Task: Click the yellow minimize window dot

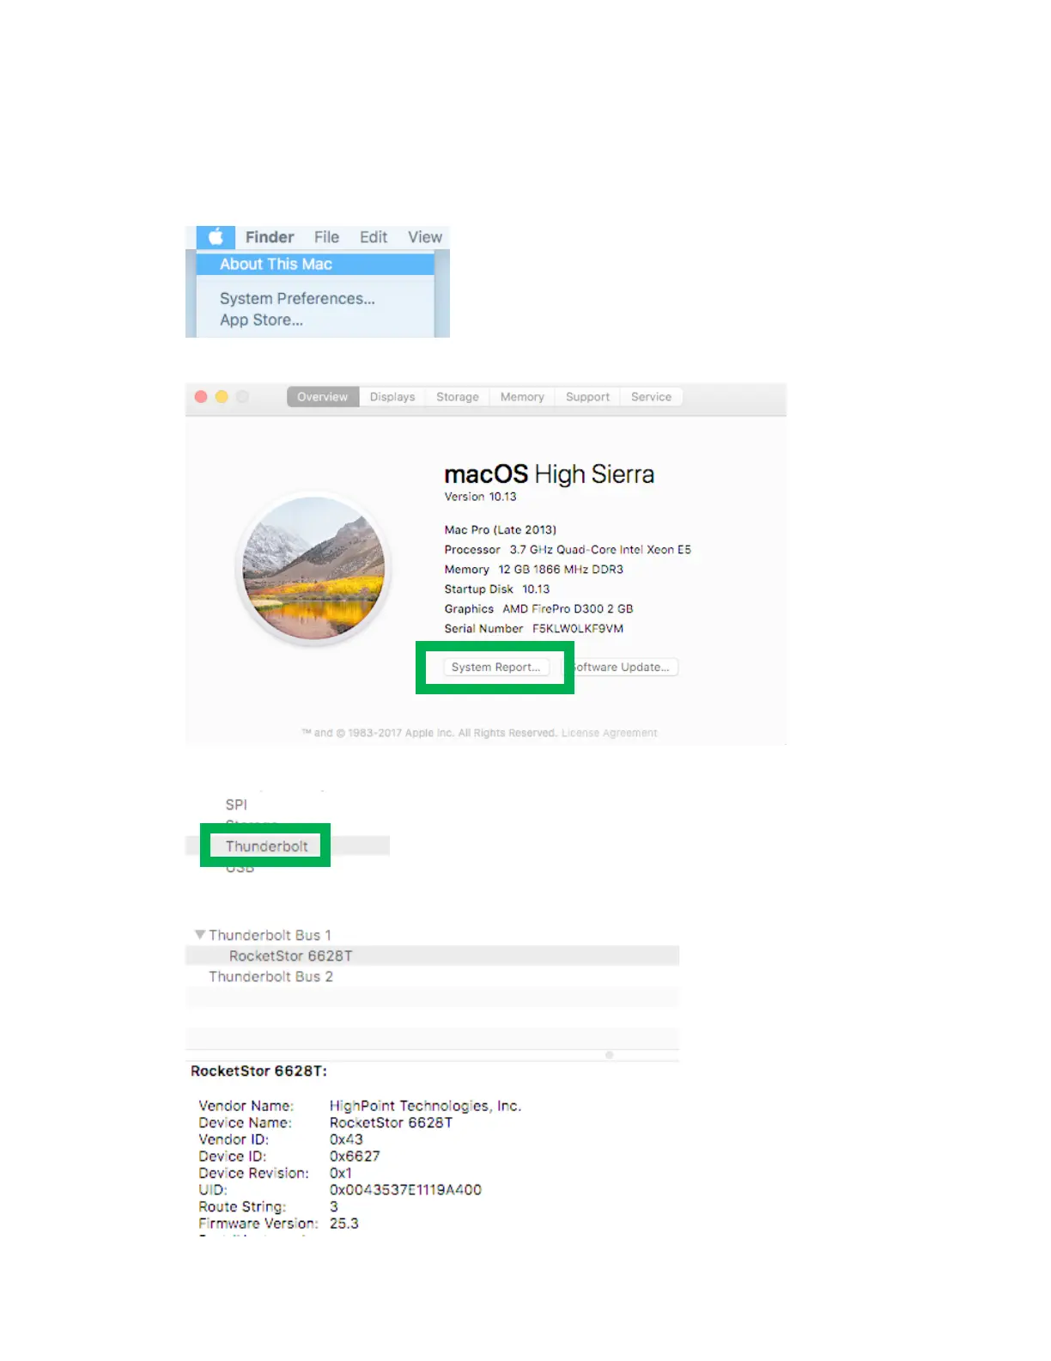Action: [222, 397]
